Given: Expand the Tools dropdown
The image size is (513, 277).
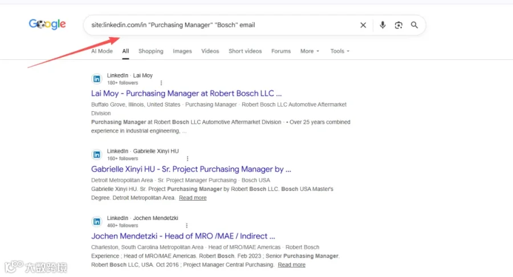Looking at the screenshot, I should click(340, 51).
